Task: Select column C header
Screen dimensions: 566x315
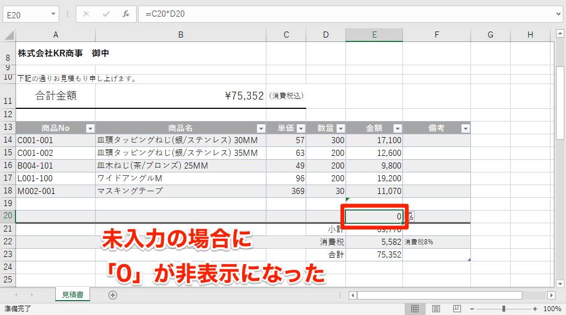Action: click(286, 35)
